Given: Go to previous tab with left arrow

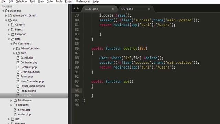Looking at the screenshot, I should tap(74, 8).
